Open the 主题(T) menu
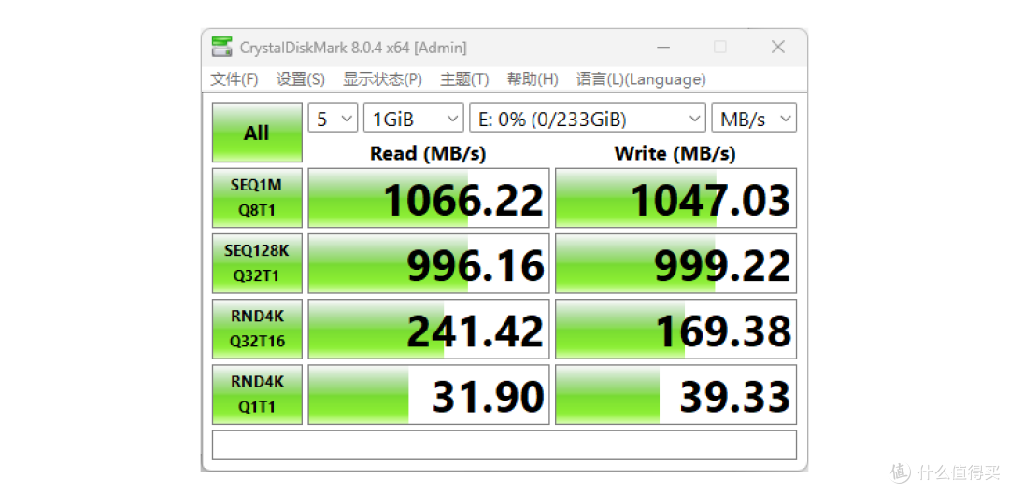The width and height of the screenshot is (1009, 493). (464, 79)
